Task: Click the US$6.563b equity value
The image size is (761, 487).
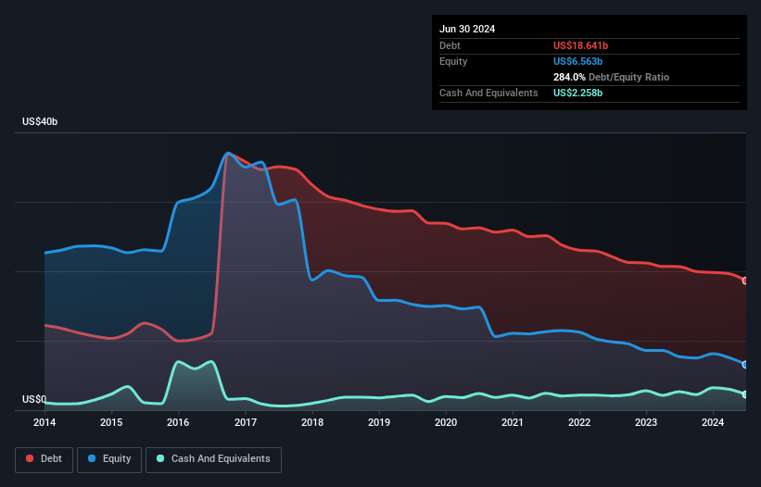Action: [577, 61]
